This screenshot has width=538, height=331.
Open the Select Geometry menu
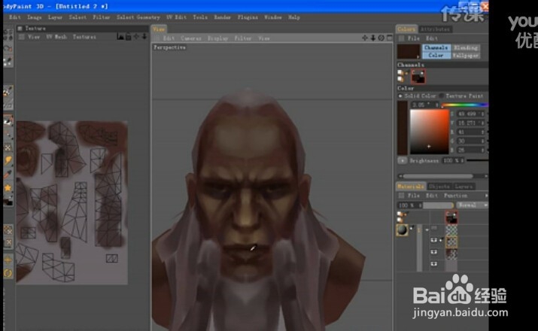138,17
